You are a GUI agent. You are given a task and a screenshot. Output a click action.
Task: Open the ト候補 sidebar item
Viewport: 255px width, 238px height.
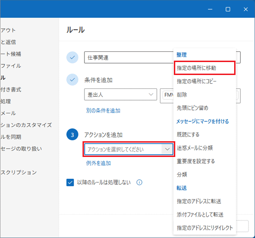11,54
